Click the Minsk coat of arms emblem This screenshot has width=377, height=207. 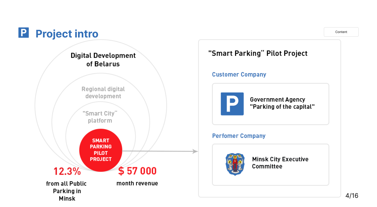point(235,164)
